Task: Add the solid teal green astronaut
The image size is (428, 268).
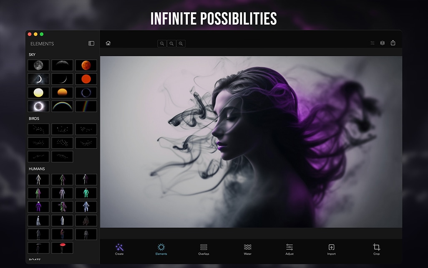Action: tap(86, 193)
